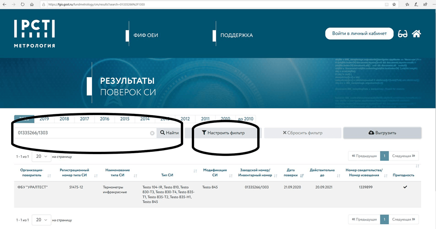This screenshot has width=436, height=229.
Task: Open the favorites list icon
Action: [x=407, y=4]
